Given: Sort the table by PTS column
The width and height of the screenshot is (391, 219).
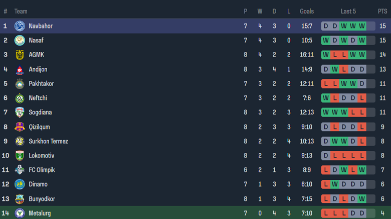Looking at the screenshot, I should (382, 11).
